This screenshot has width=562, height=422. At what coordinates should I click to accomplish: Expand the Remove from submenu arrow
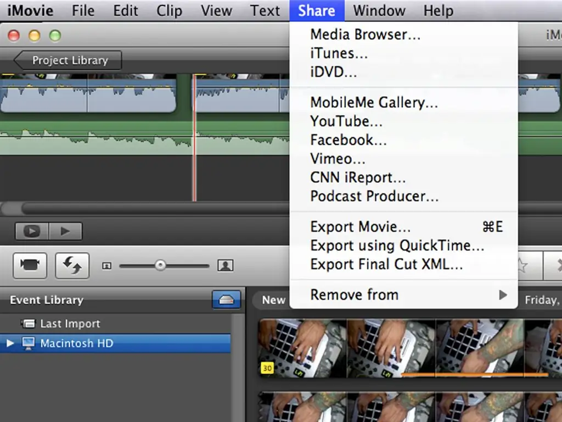[503, 295]
